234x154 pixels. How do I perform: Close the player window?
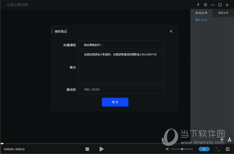pos(227,5)
